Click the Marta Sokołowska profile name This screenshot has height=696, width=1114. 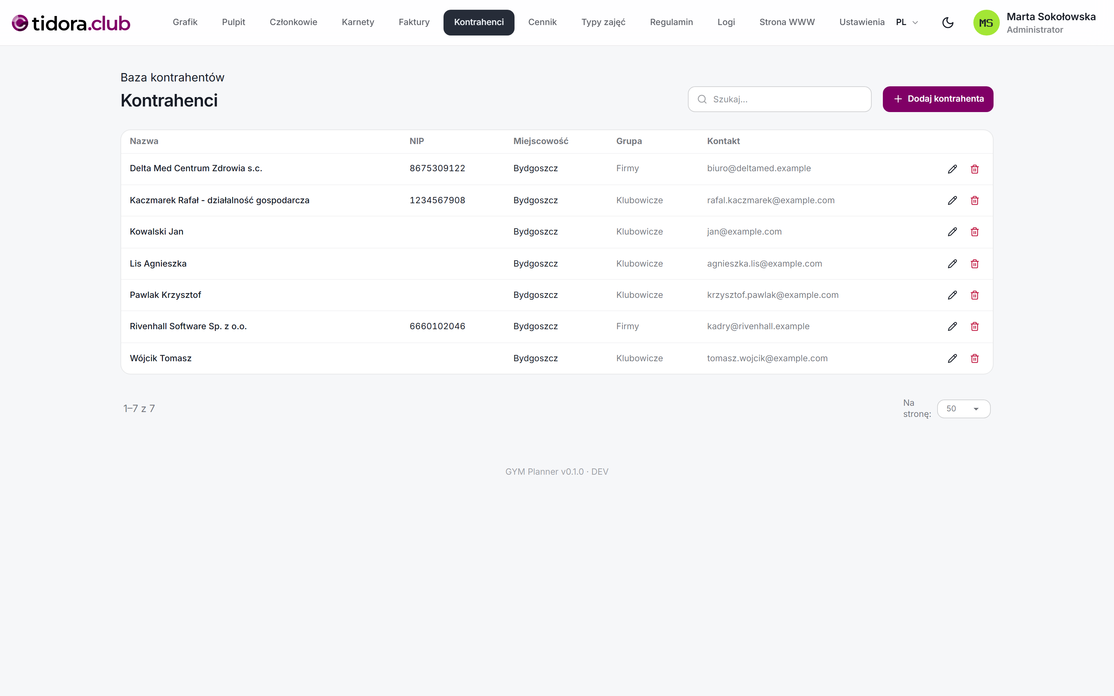pyautogui.click(x=1051, y=17)
